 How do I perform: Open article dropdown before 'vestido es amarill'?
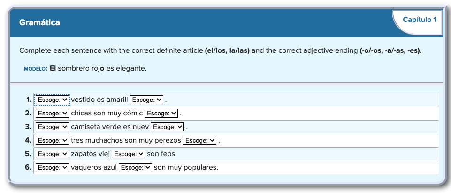pyautogui.click(x=52, y=100)
